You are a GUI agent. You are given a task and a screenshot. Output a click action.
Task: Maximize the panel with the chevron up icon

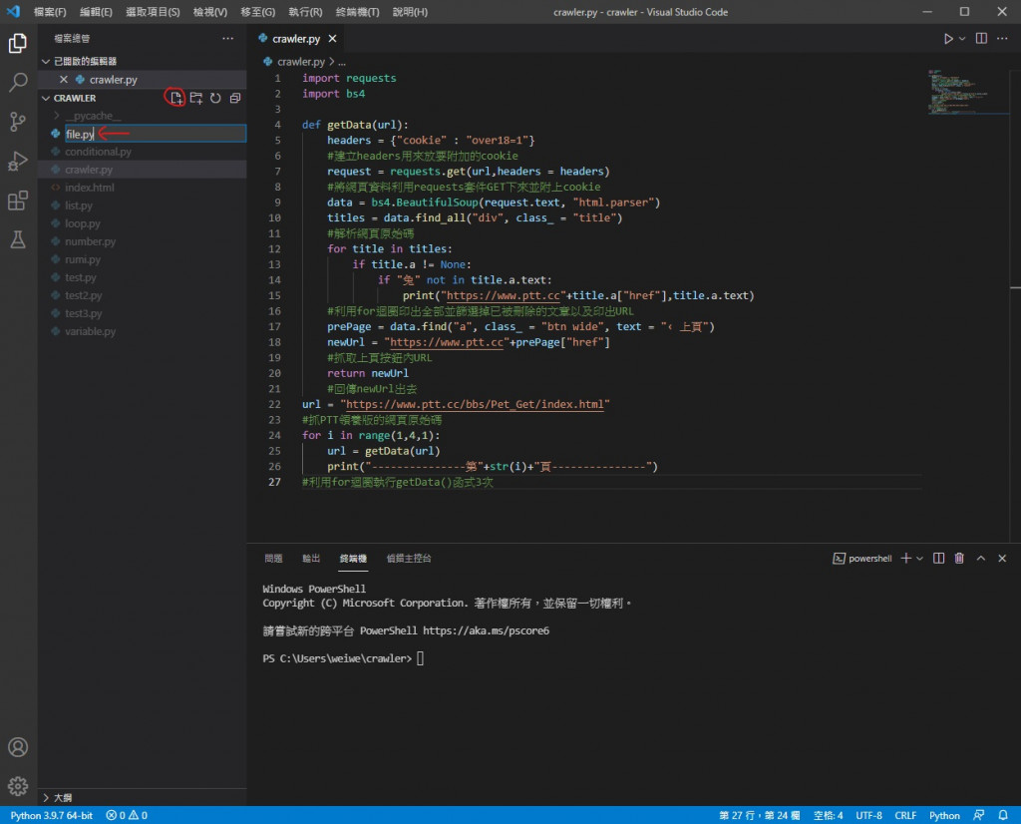point(981,559)
